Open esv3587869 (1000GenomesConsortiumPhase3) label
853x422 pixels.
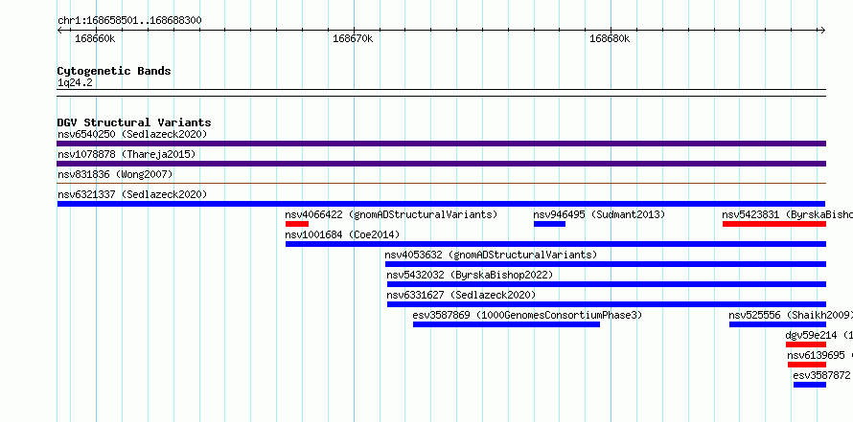(527, 315)
